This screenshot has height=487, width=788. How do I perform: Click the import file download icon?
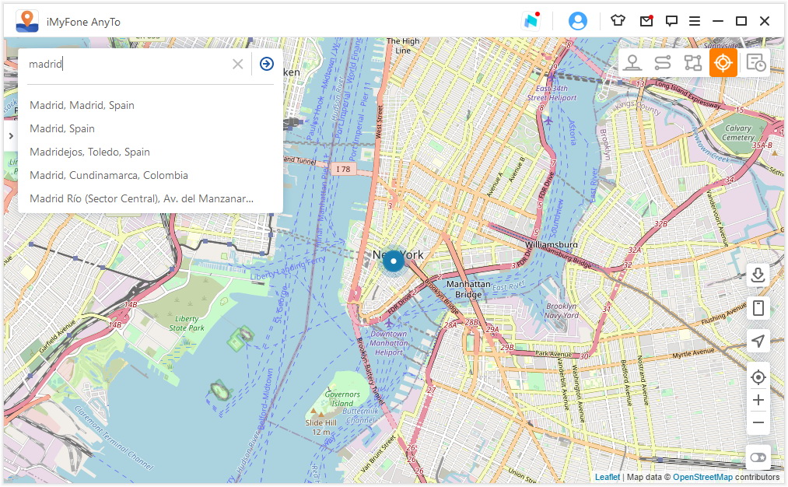(758, 275)
